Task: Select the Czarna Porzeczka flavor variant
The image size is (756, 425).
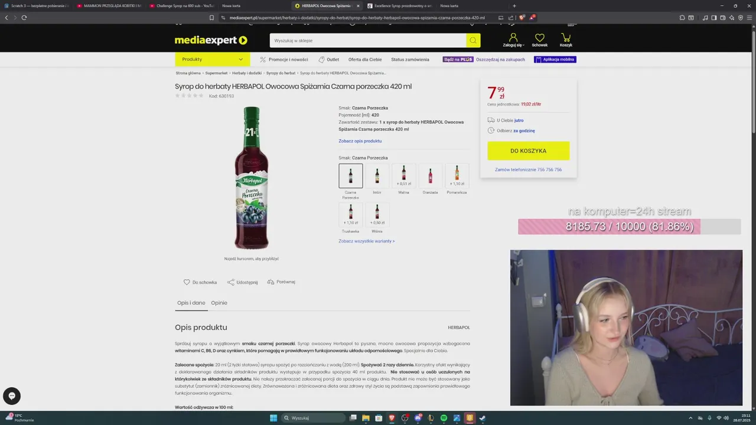Action: 351,176
